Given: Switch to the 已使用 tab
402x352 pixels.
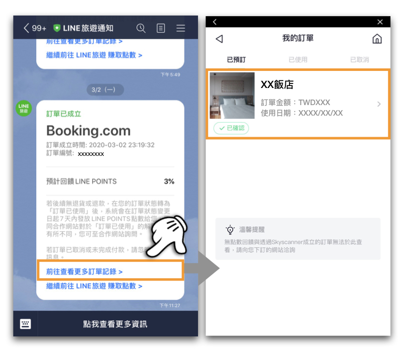Looking at the screenshot, I should pyautogui.click(x=298, y=60).
